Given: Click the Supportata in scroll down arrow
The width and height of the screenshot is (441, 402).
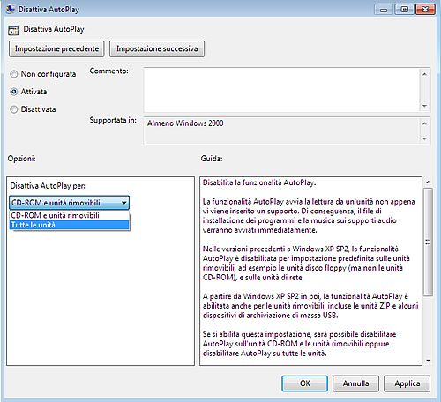Looking at the screenshot, I should [424, 138].
